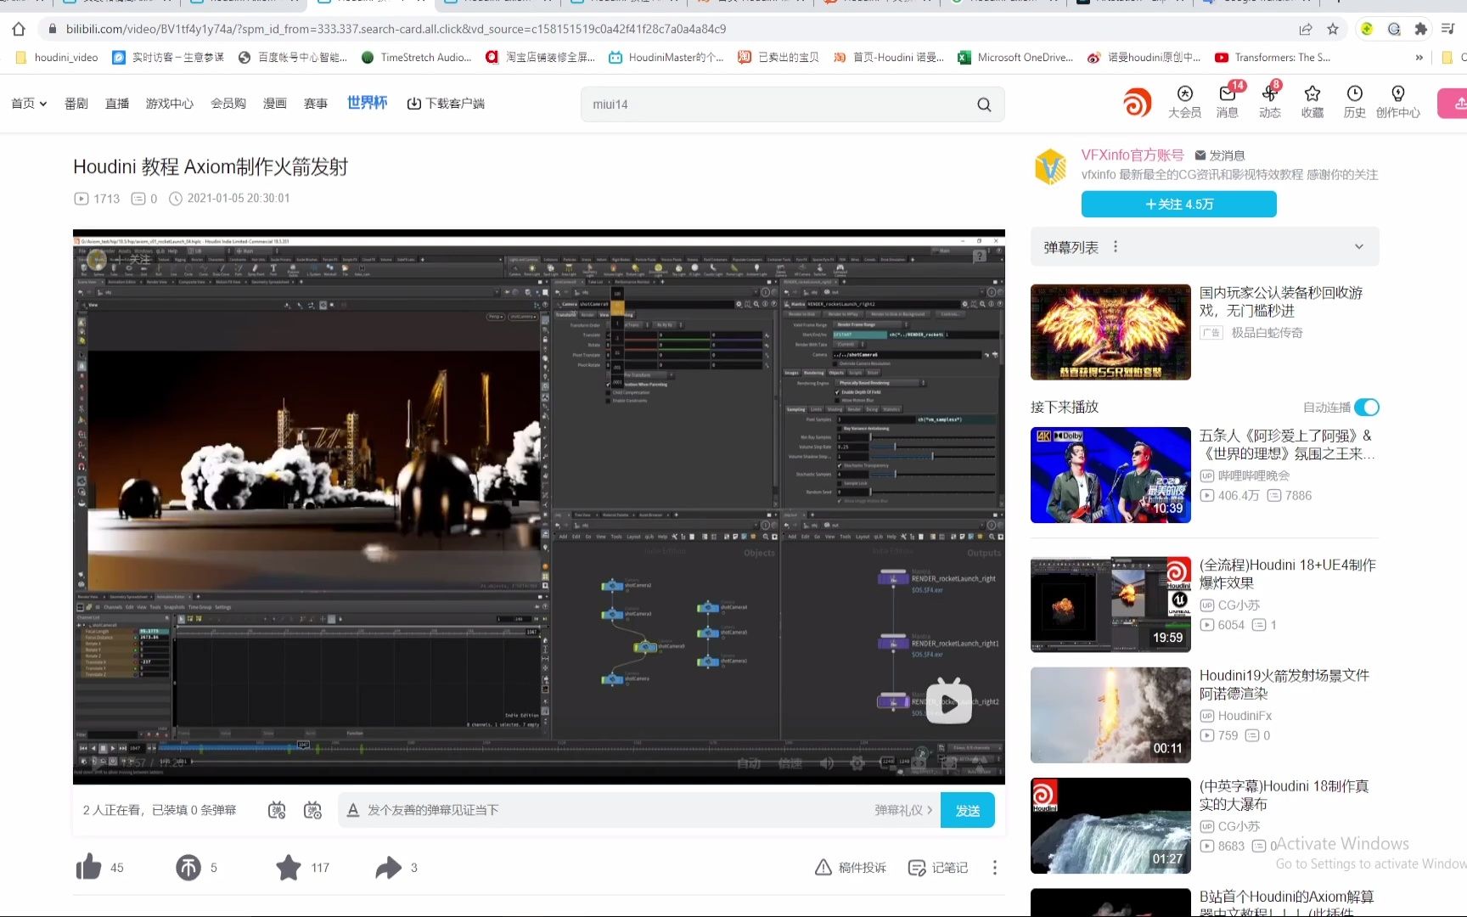
Task: Open 动态 feed icon
Action: tap(1270, 102)
